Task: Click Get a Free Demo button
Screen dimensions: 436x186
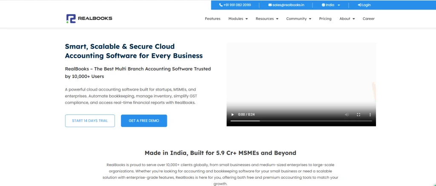Action: 144,120
